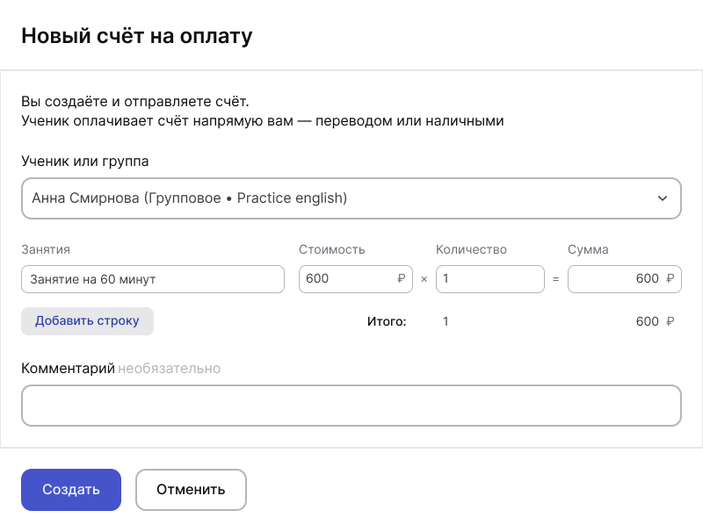
Task: Open the student or group dropdown
Action: tap(351, 198)
